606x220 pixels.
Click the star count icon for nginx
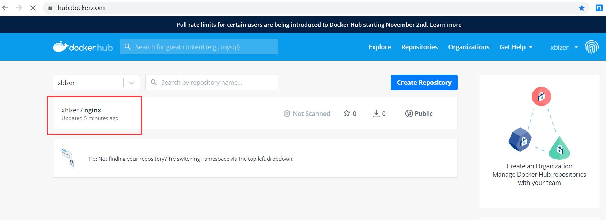pyautogui.click(x=346, y=113)
